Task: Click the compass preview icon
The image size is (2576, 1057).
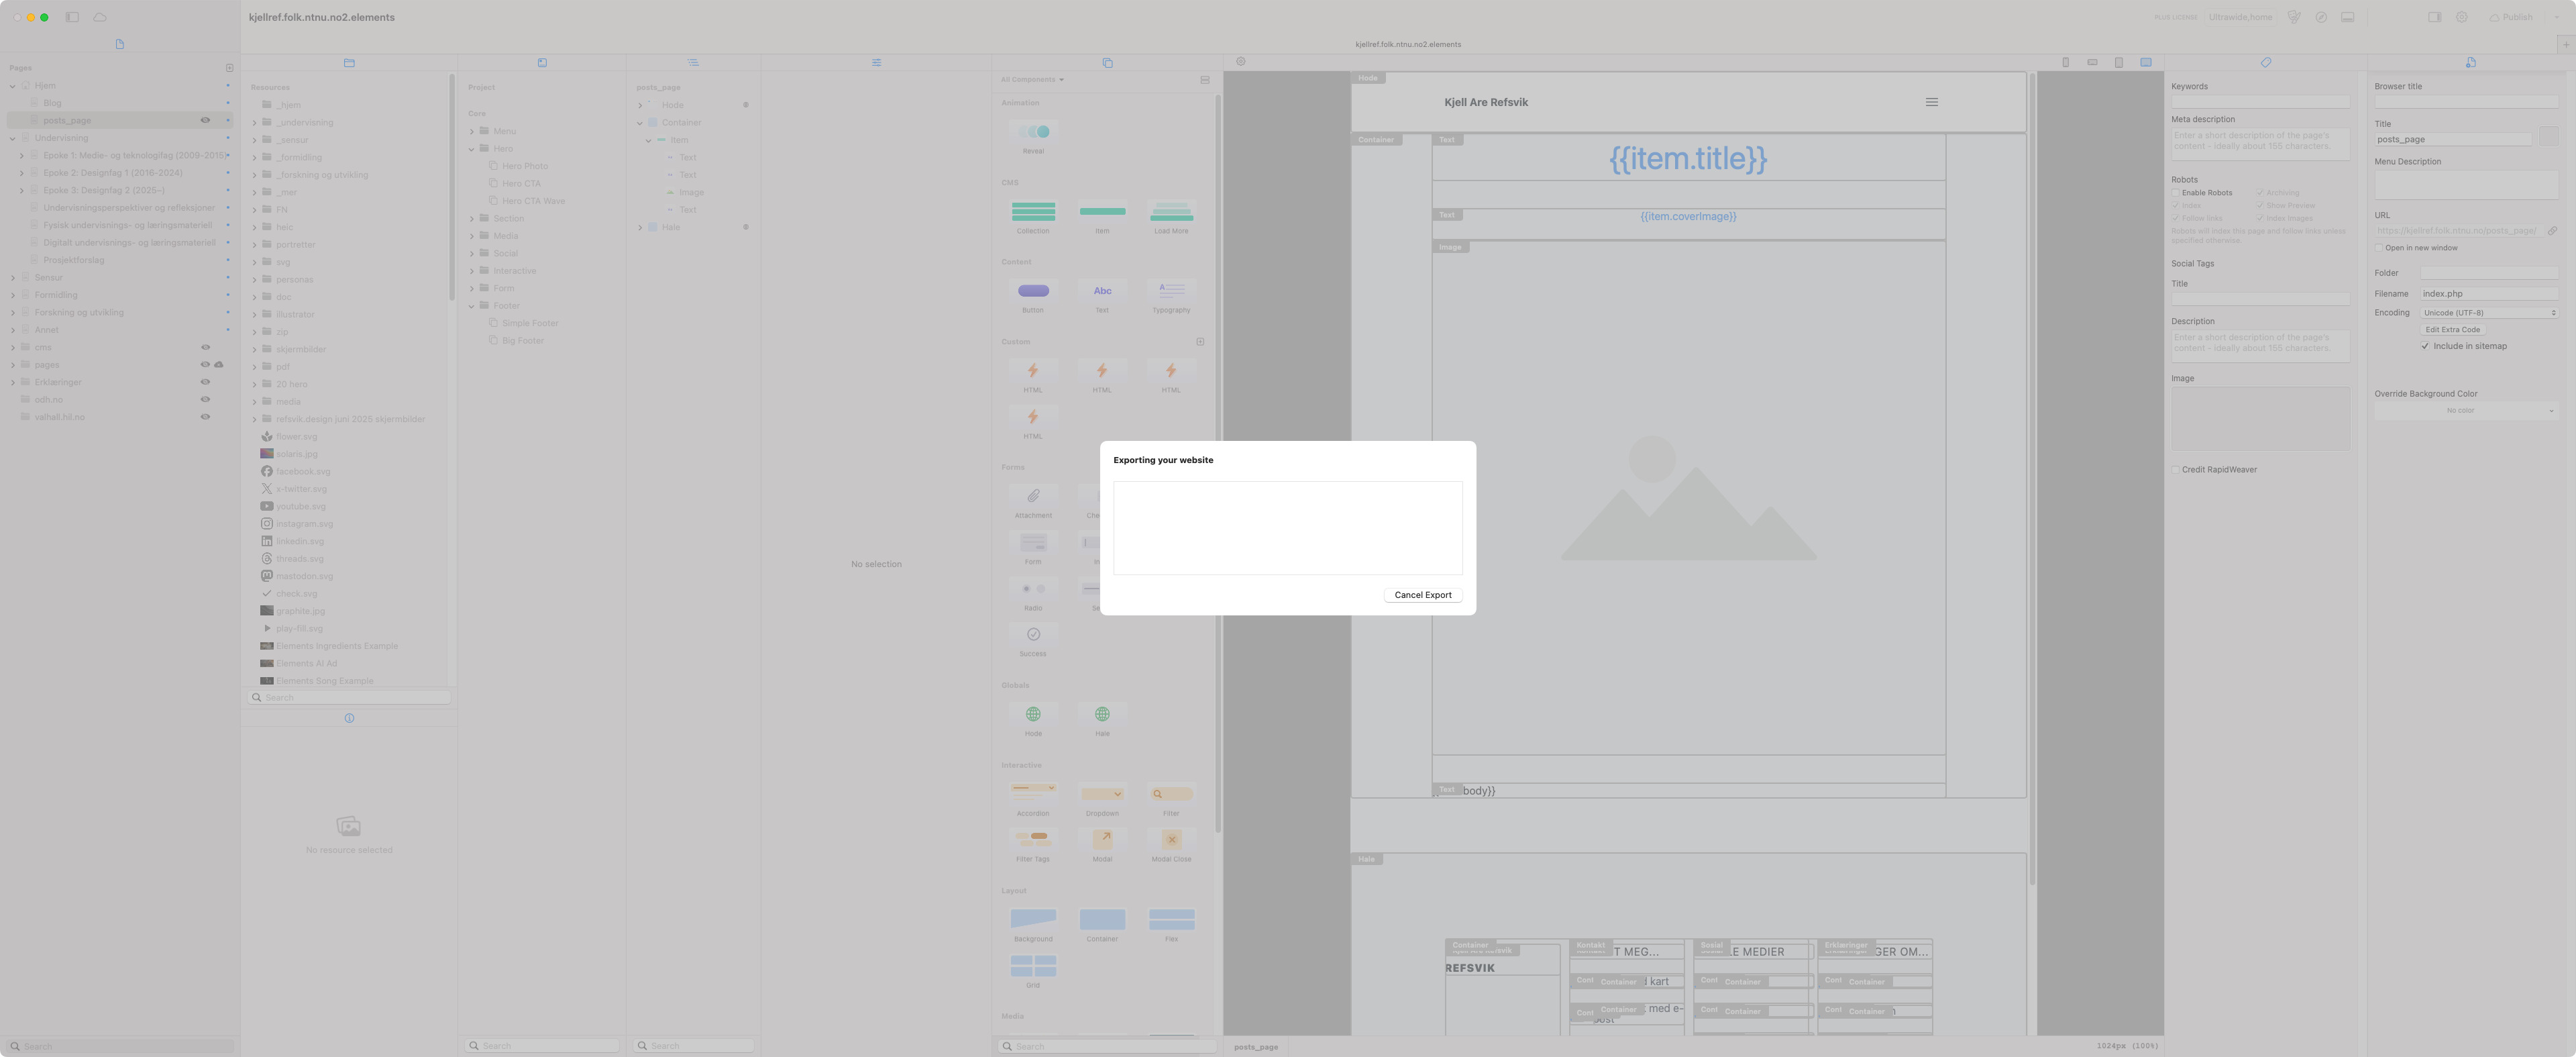Action: [x=2321, y=17]
